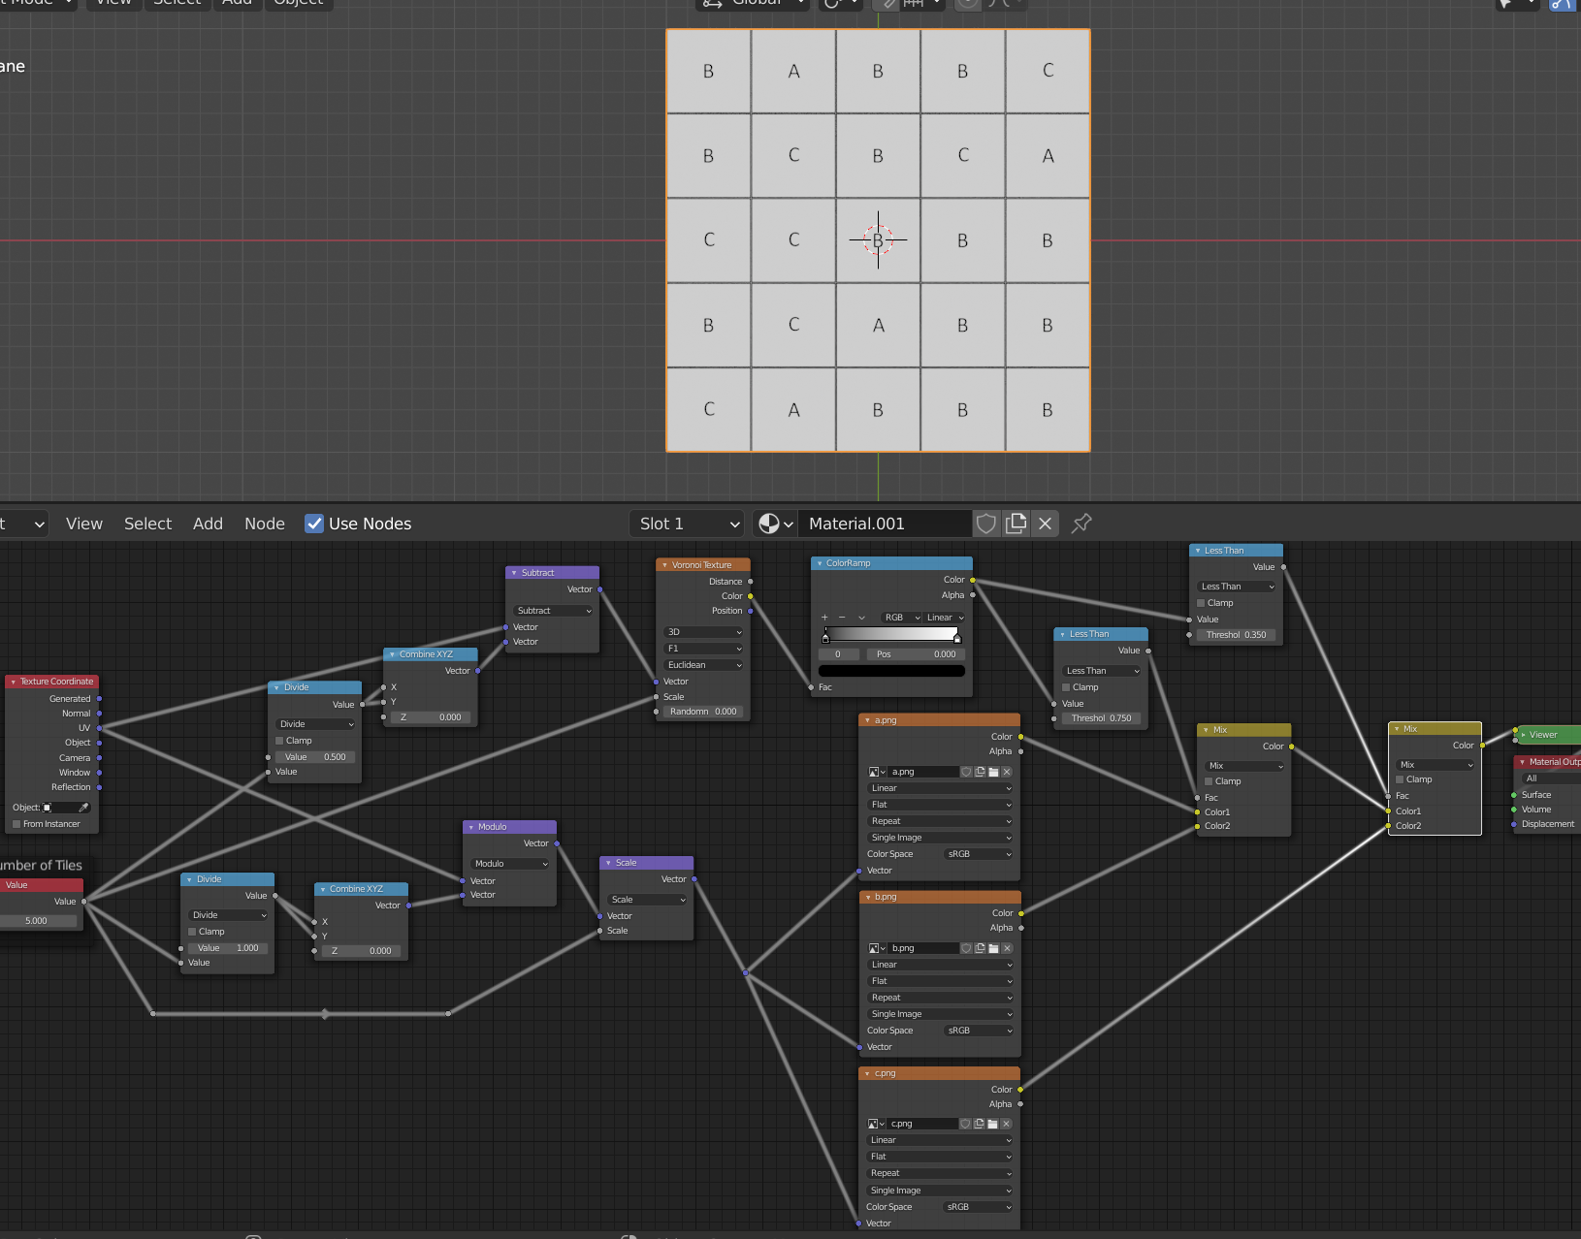Open the Scale vector operation dropdown

648,900
